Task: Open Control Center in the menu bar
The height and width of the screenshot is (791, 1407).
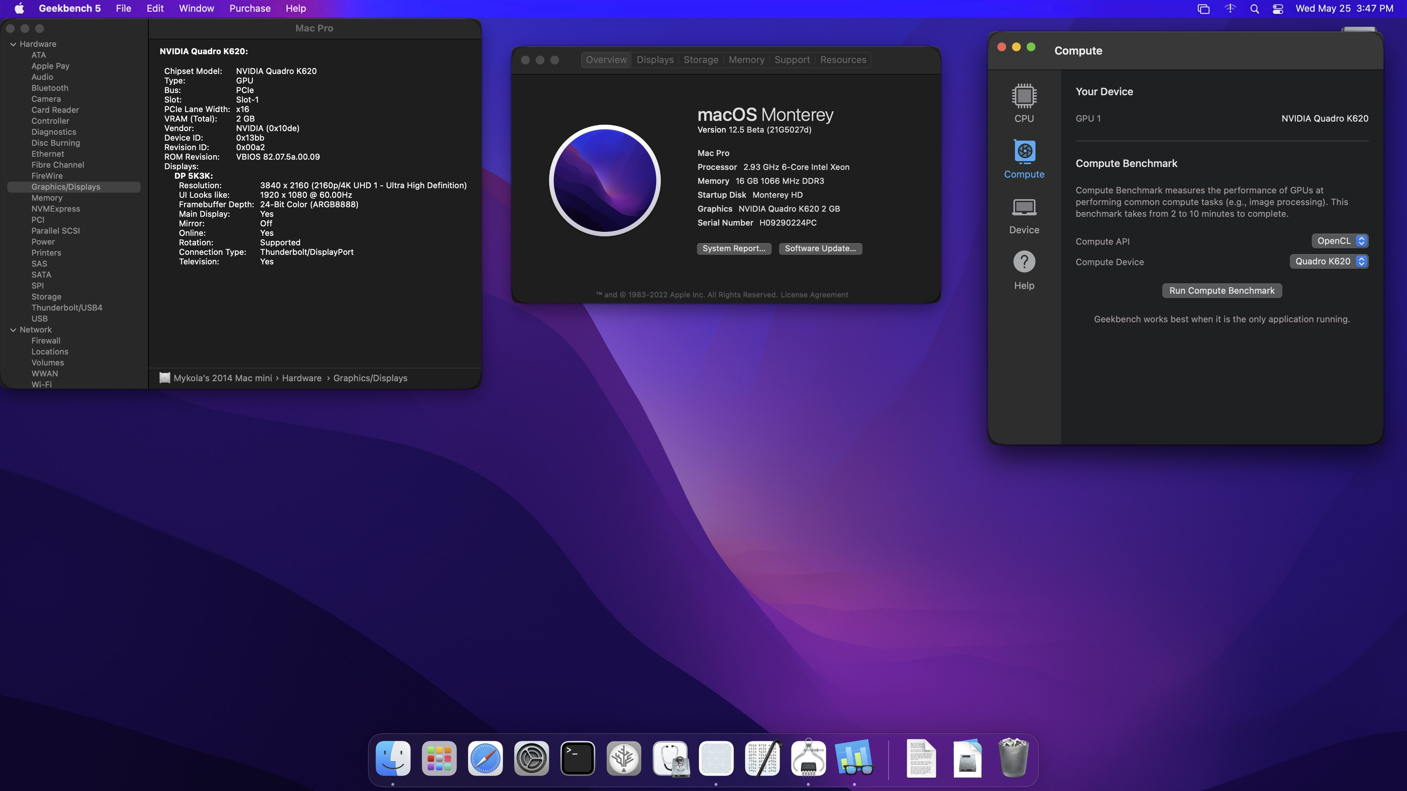Action: [x=1278, y=9]
